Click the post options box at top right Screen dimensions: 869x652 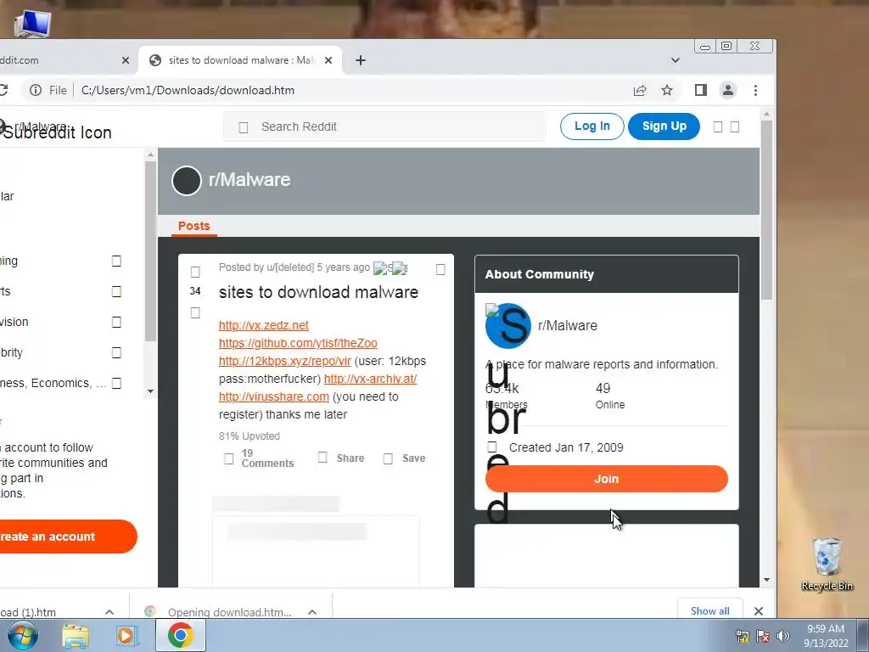[440, 269]
